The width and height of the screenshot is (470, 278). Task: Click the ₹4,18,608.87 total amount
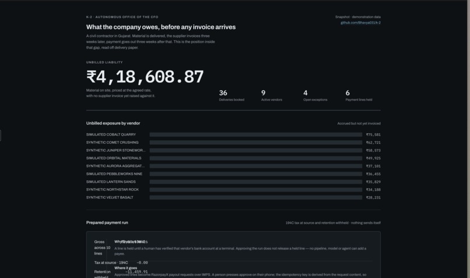(145, 77)
